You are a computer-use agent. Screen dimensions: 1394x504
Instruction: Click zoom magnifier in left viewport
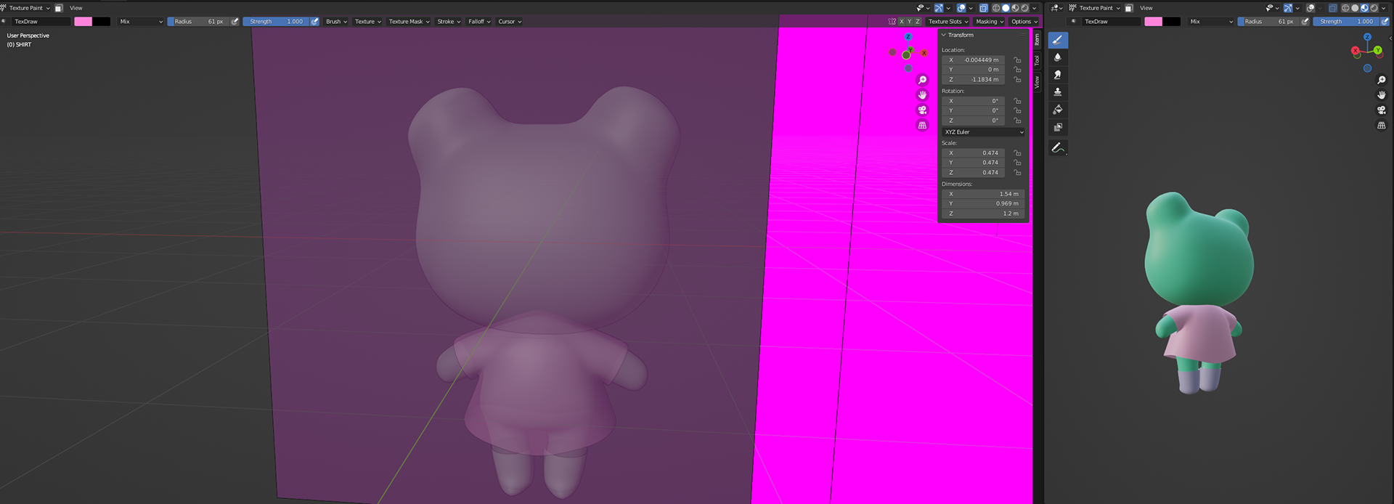(x=922, y=80)
